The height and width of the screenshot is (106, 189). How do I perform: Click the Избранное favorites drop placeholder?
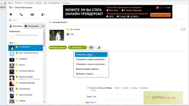[12, 36]
